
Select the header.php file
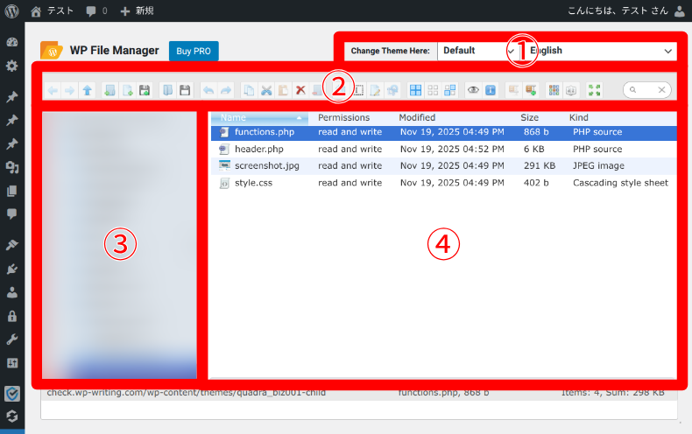(443, 149)
